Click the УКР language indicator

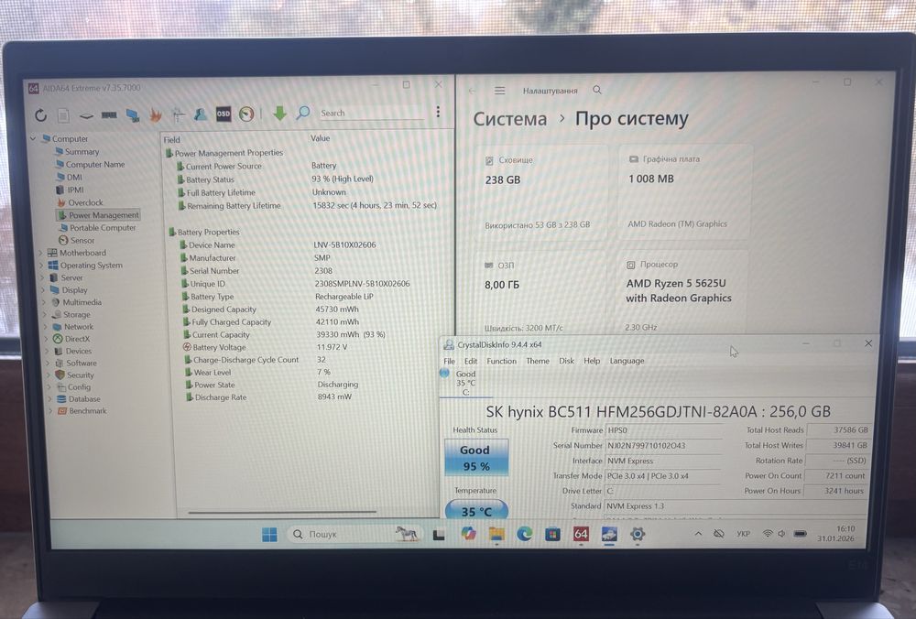[743, 534]
